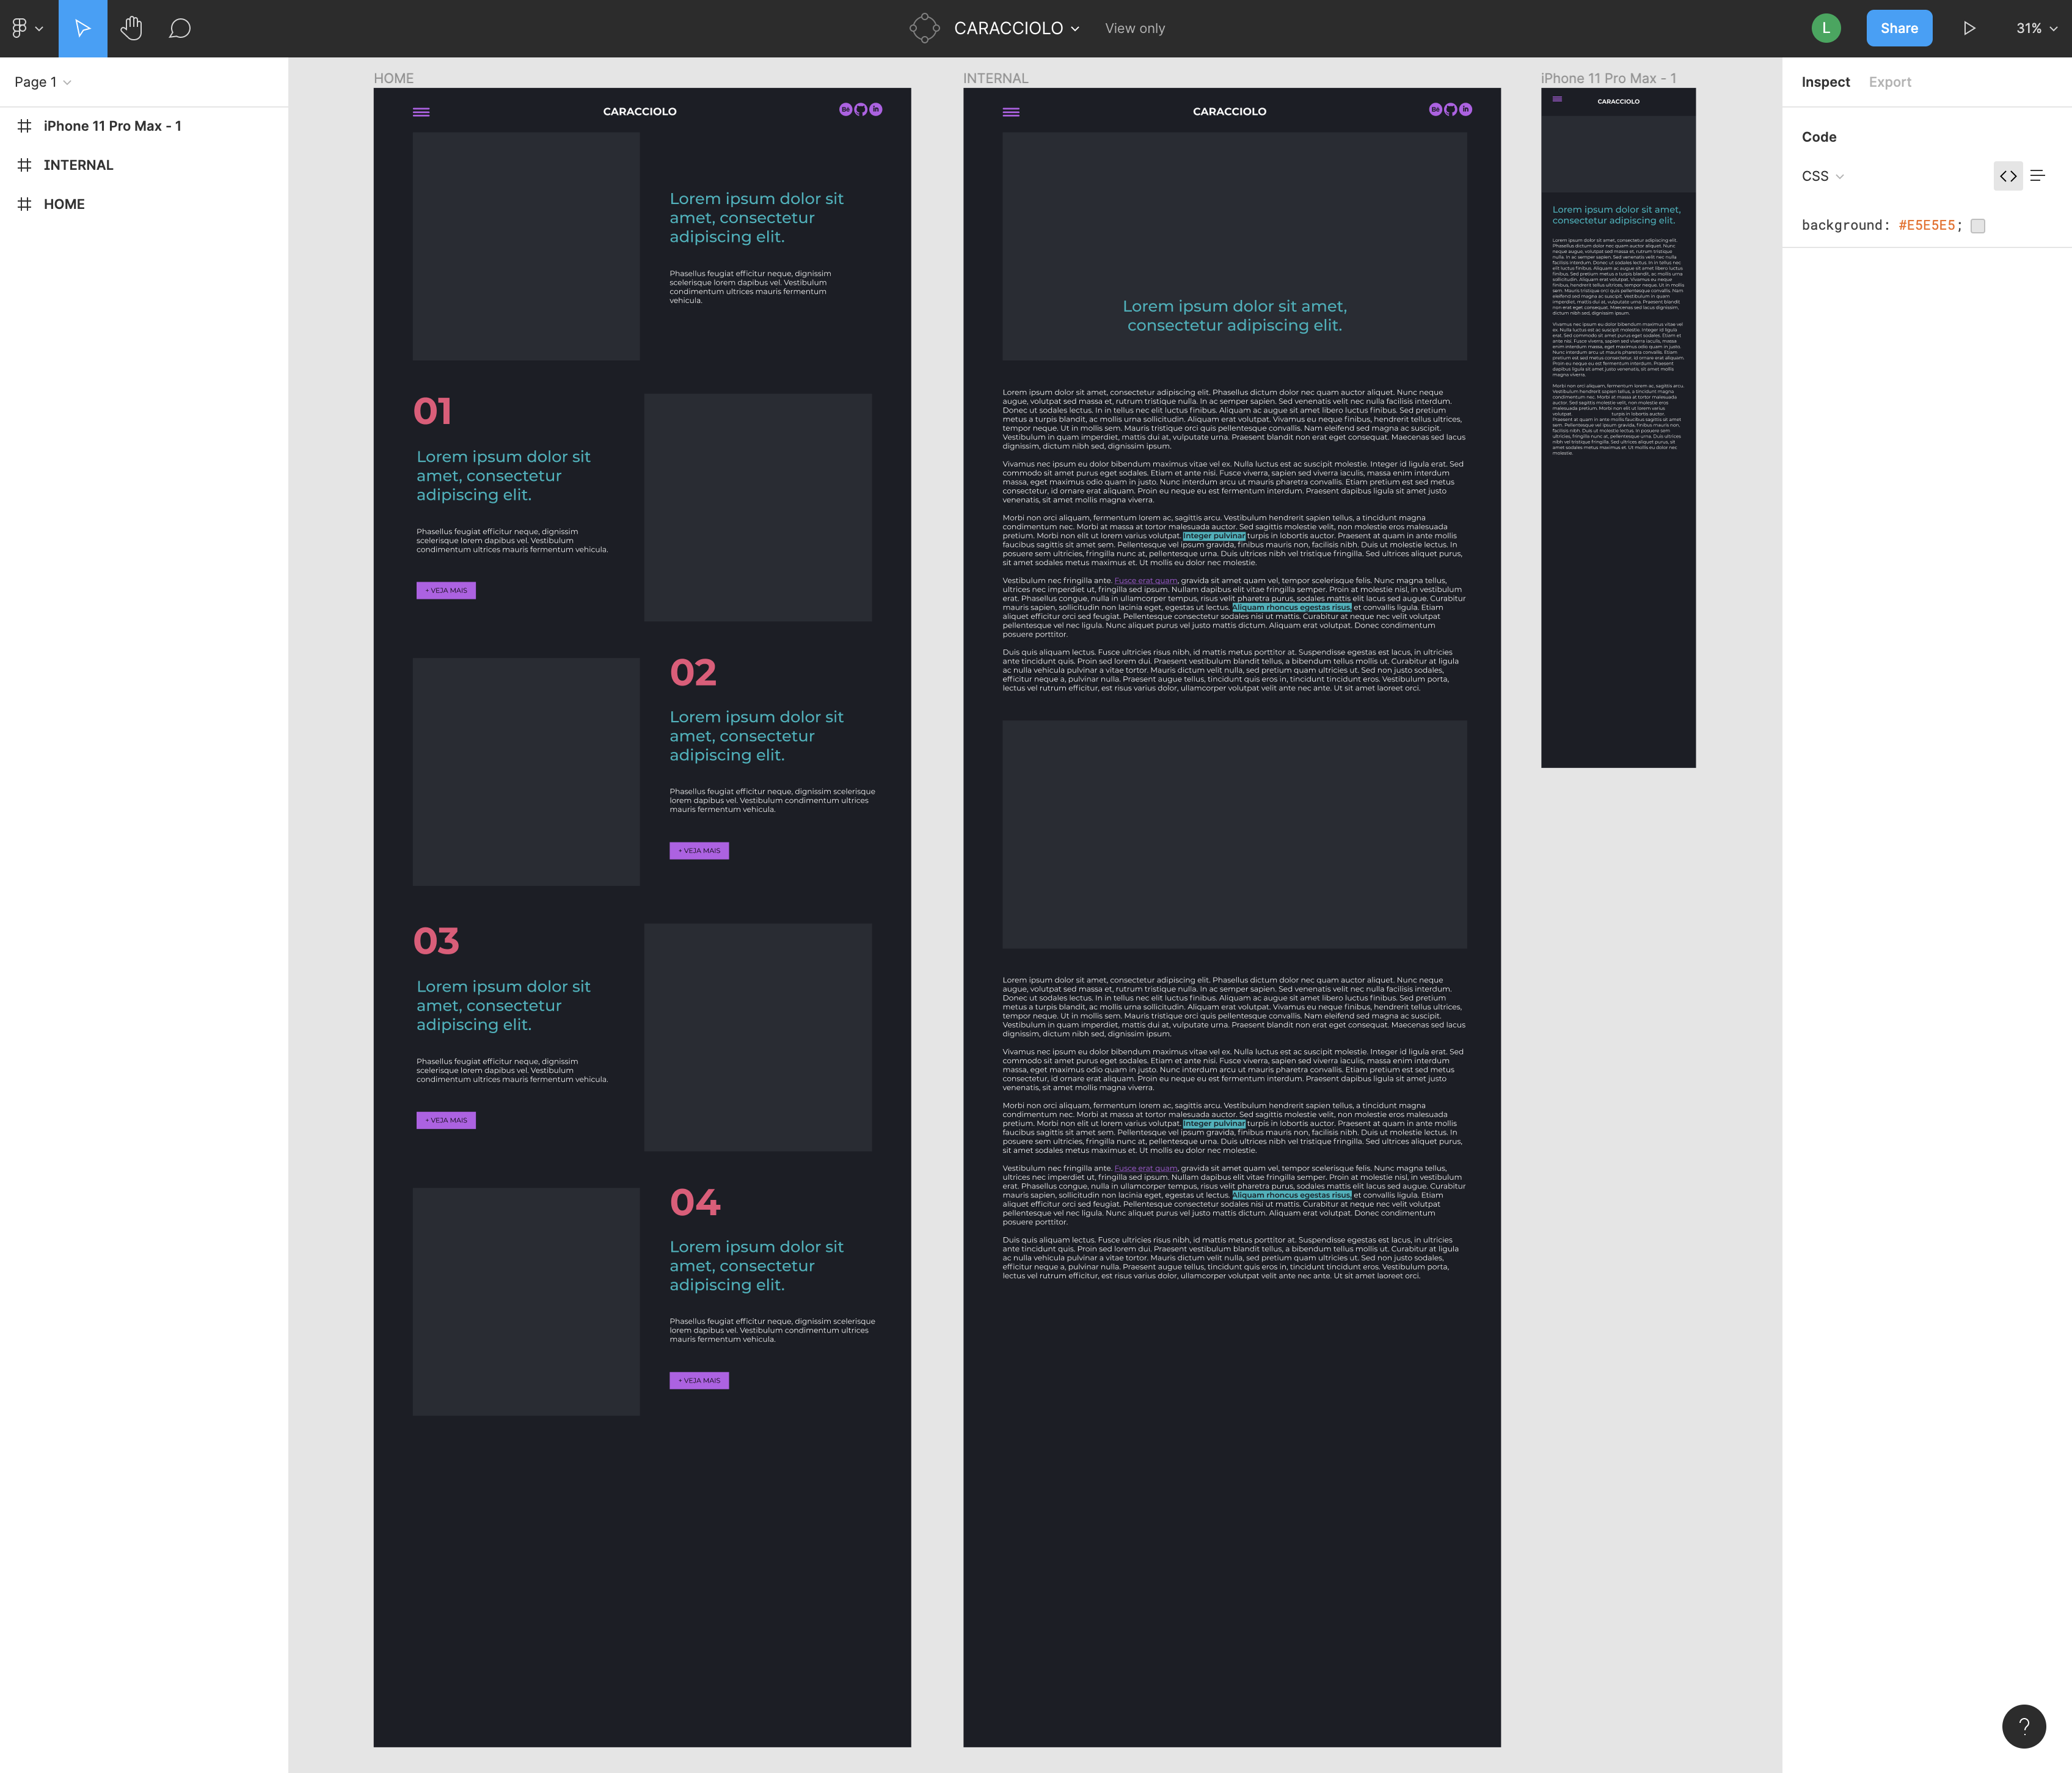Switch code panel to code view with <> icon
The height and width of the screenshot is (1773, 2072).
click(x=2009, y=175)
